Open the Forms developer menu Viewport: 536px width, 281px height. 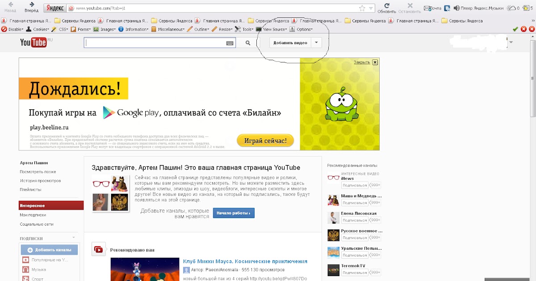(x=81, y=29)
